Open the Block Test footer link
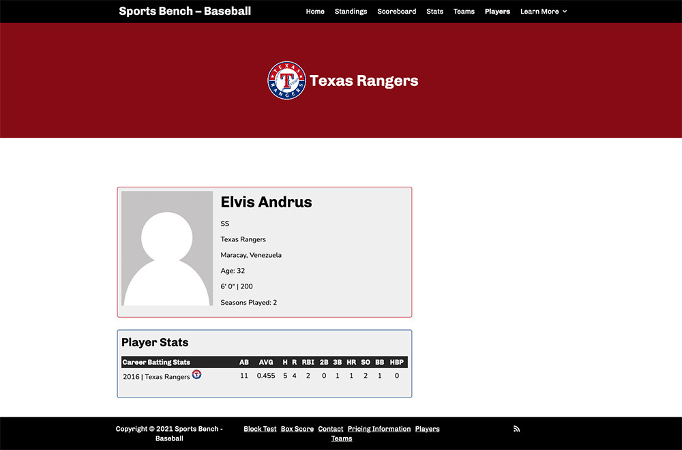 click(260, 429)
